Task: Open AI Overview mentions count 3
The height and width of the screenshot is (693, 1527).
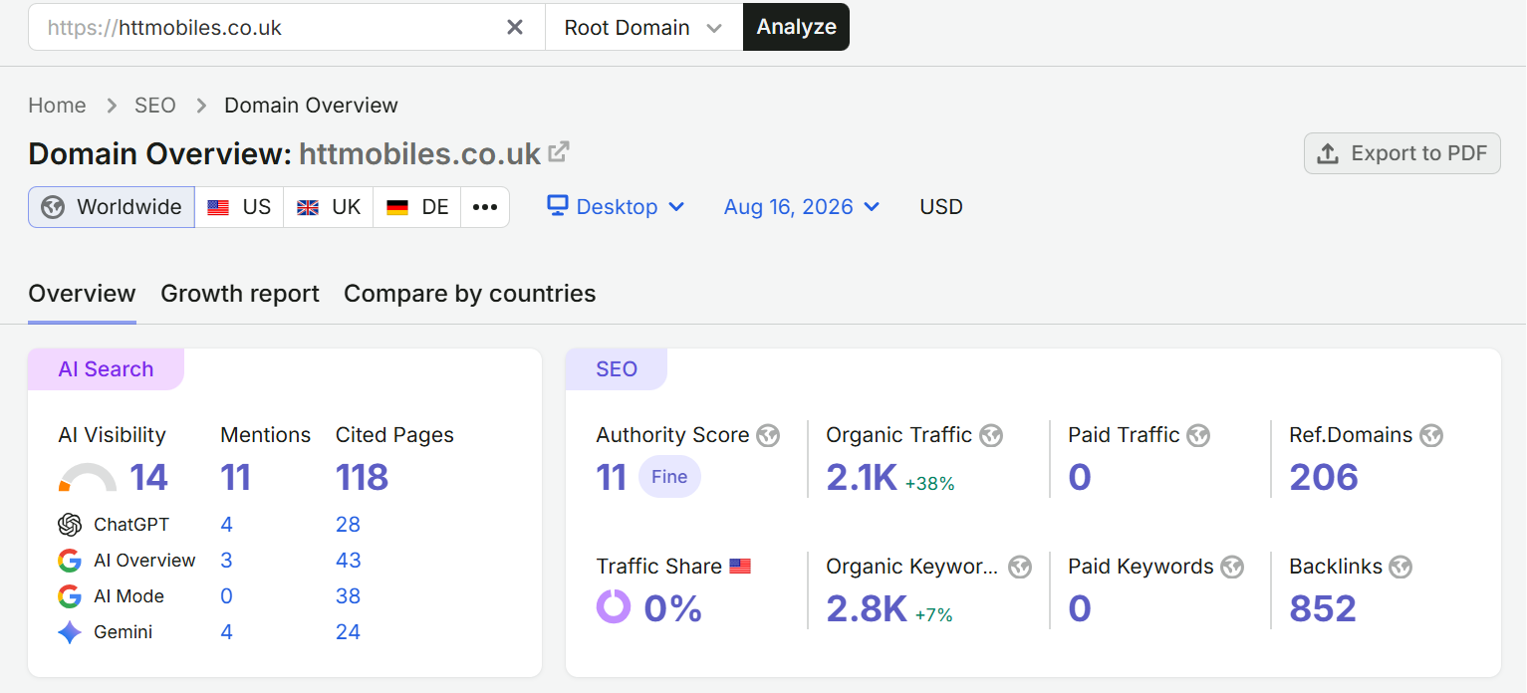Action: pos(226,561)
